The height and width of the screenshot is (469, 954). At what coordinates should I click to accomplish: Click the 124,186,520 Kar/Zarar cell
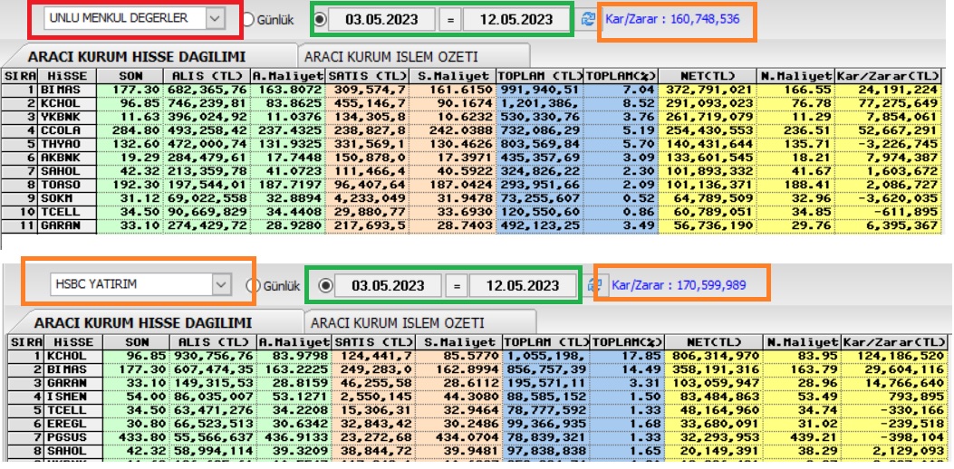(x=894, y=357)
